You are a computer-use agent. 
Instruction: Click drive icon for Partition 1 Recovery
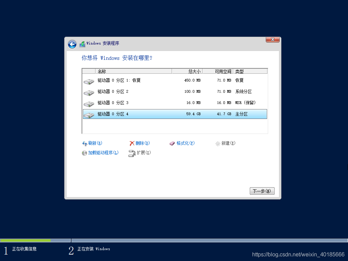tap(89, 82)
